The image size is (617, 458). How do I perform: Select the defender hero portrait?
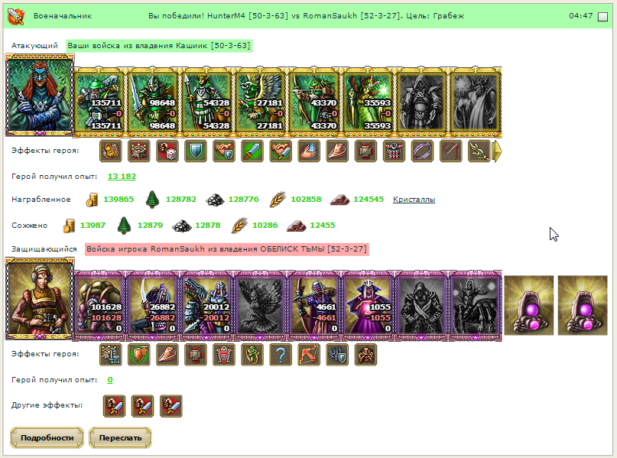coord(40,299)
